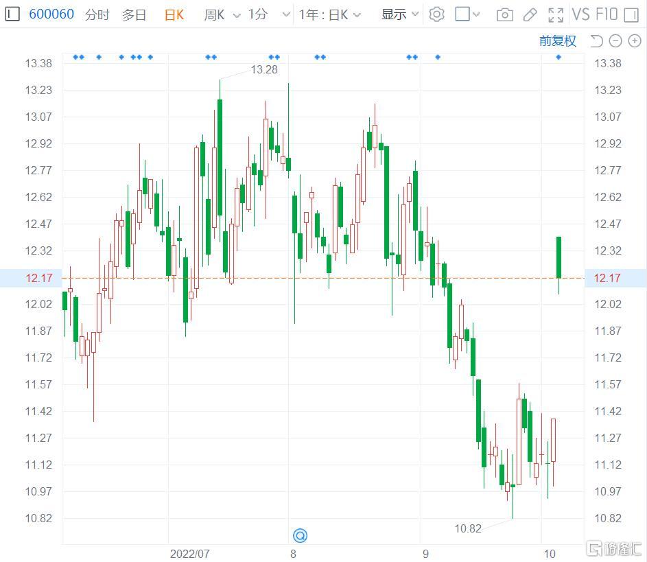Click the month 10 date label
647x562 pixels.
pyautogui.click(x=549, y=553)
